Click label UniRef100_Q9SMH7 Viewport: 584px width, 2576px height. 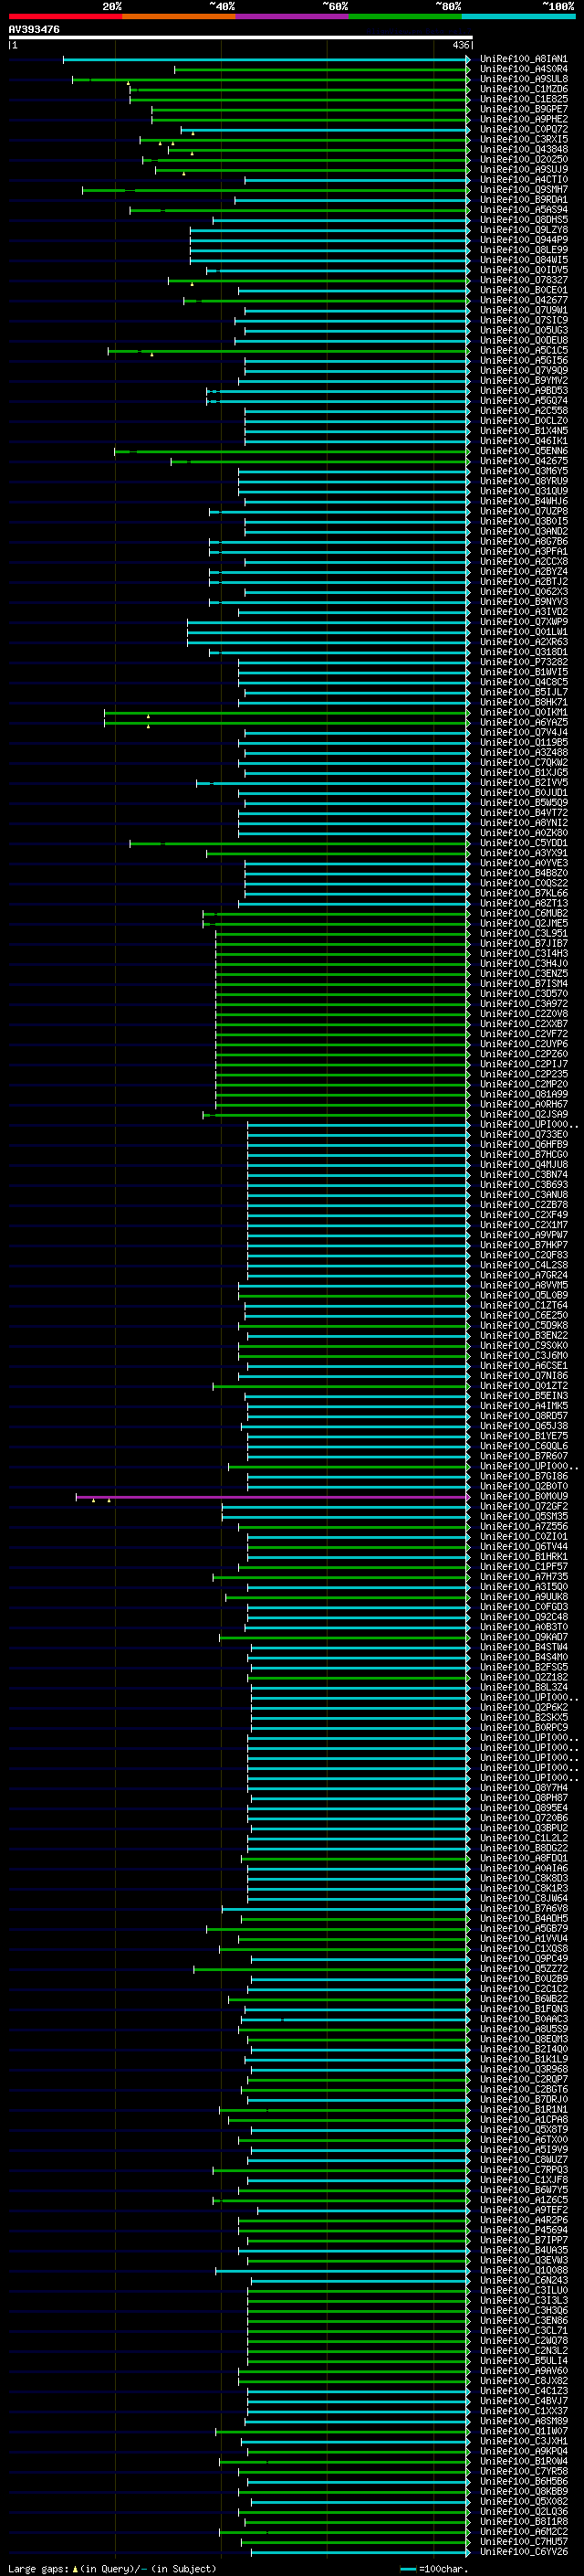[524, 190]
